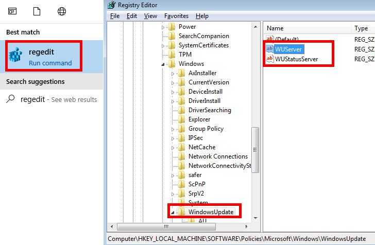Expand the SystemCertificates key
375x245 pixels.
point(163,46)
